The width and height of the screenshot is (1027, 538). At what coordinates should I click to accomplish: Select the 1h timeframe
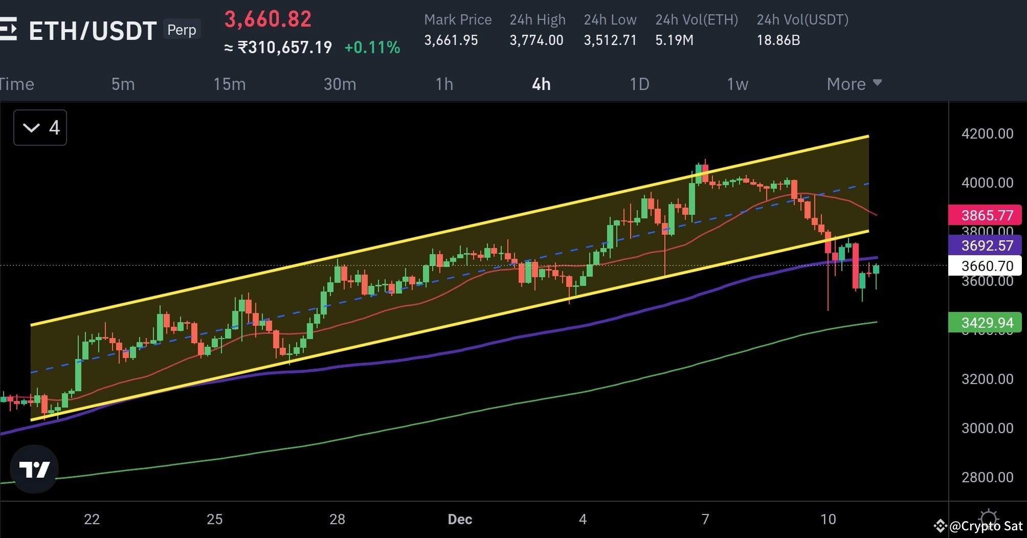[x=444, y=84]
